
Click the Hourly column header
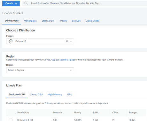pos(78,112)
